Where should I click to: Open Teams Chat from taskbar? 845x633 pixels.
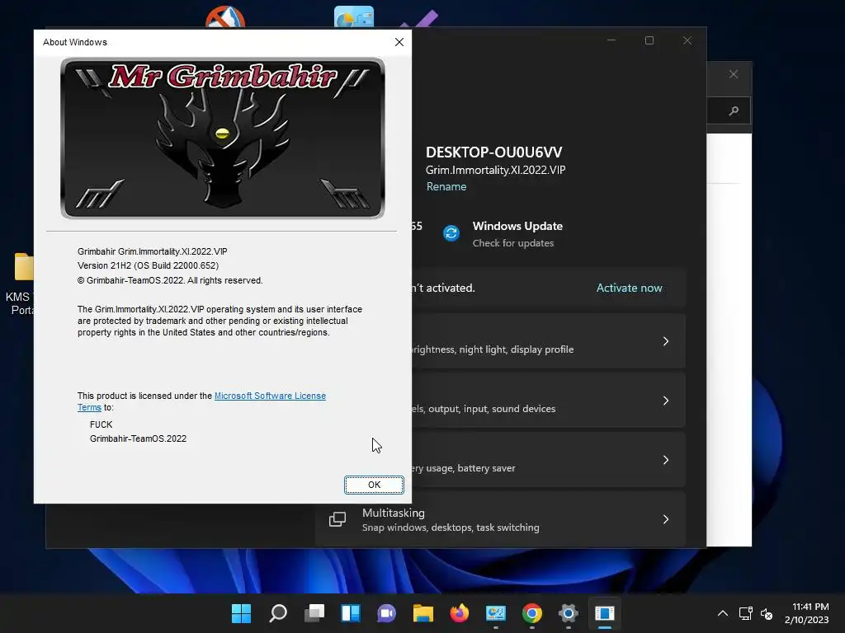click(387, 613)
